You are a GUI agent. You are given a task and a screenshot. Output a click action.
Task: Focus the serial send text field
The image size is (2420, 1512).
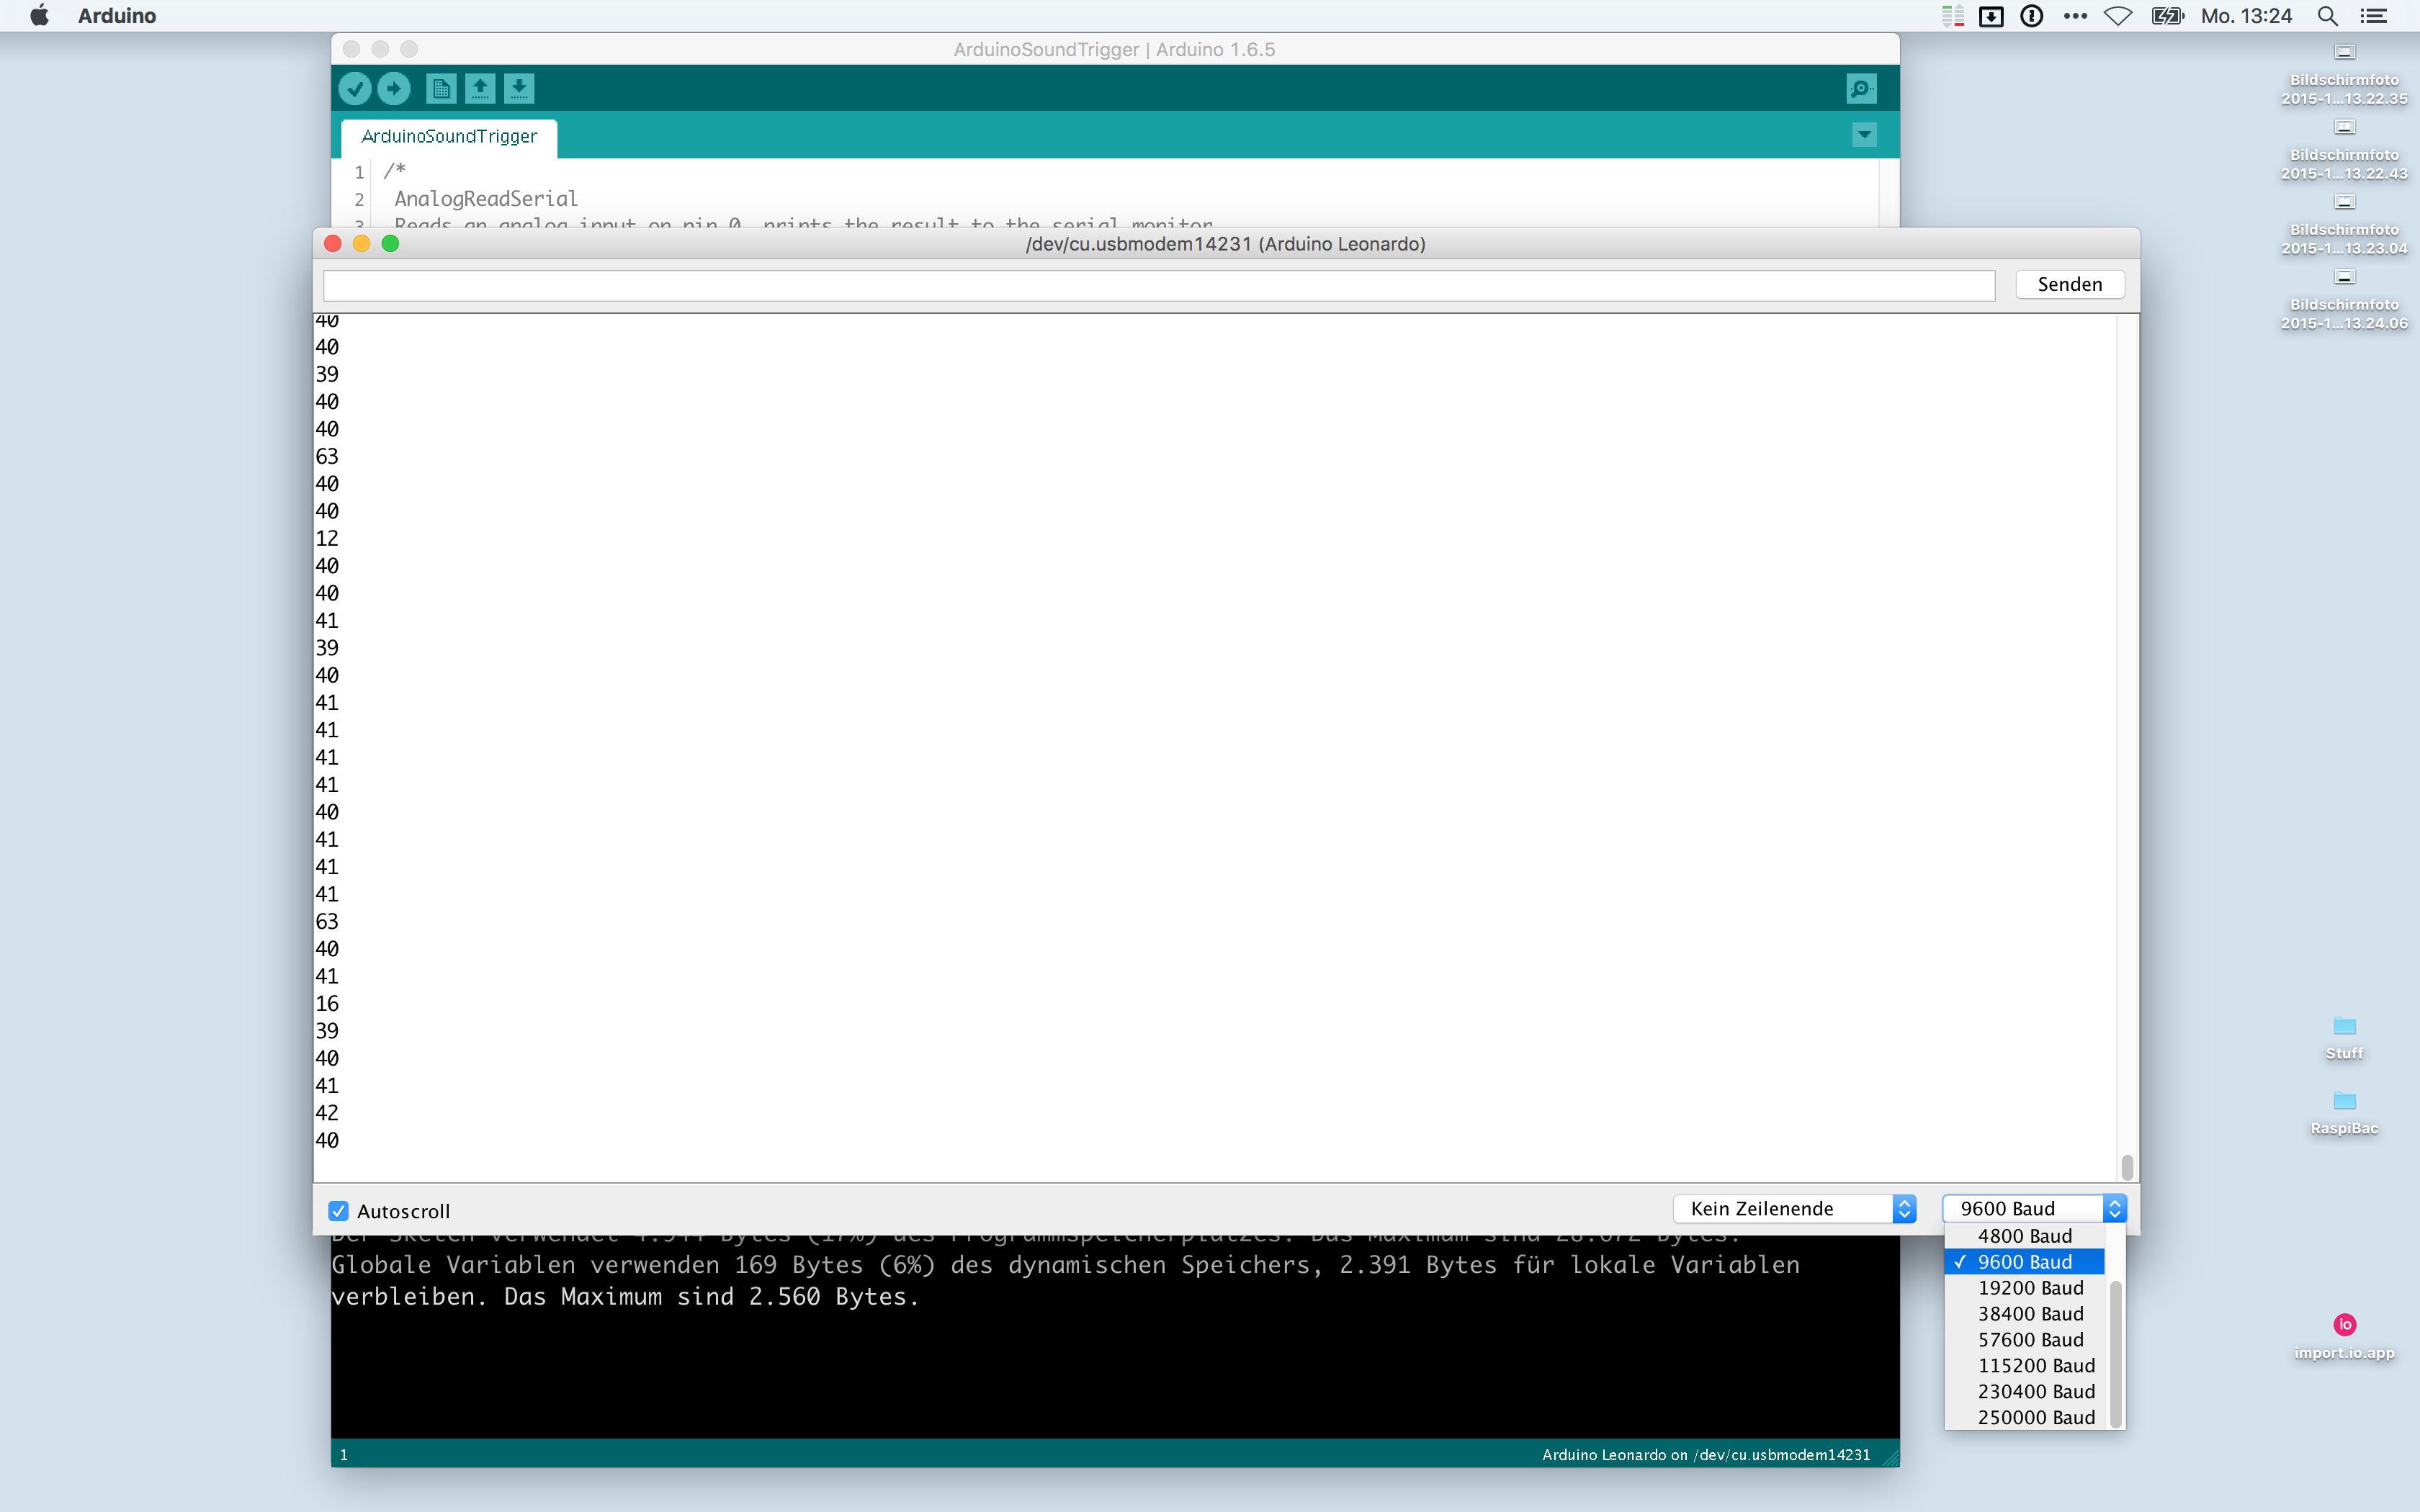(1158, 285)
